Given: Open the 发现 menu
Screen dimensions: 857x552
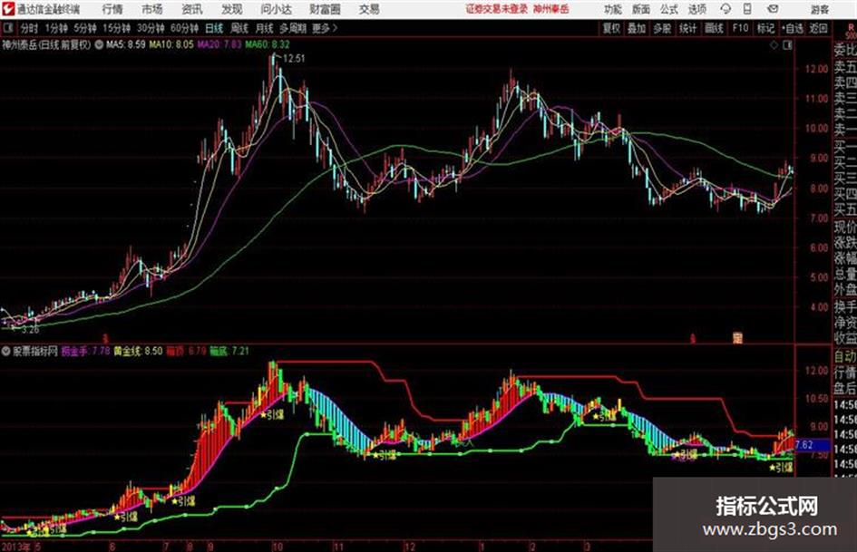Looking at the screenshot, I should pyautogui.click(x=232, y=9).
